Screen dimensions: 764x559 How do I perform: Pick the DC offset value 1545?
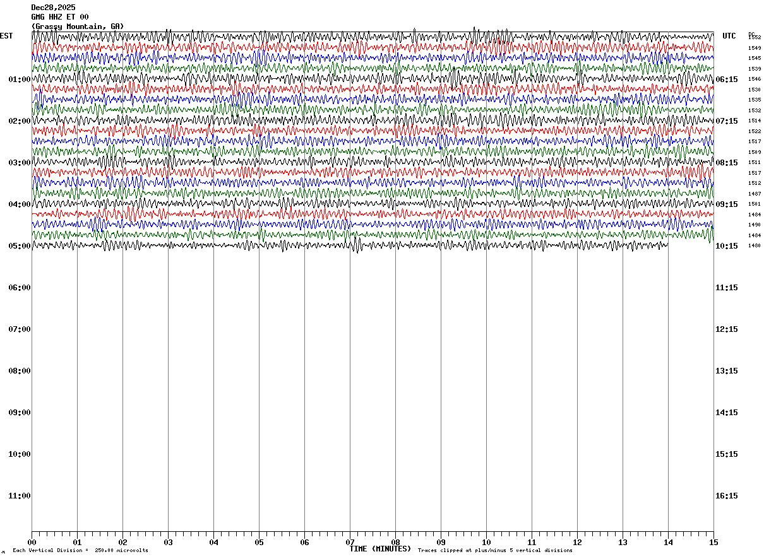click(x=755, y=58)
